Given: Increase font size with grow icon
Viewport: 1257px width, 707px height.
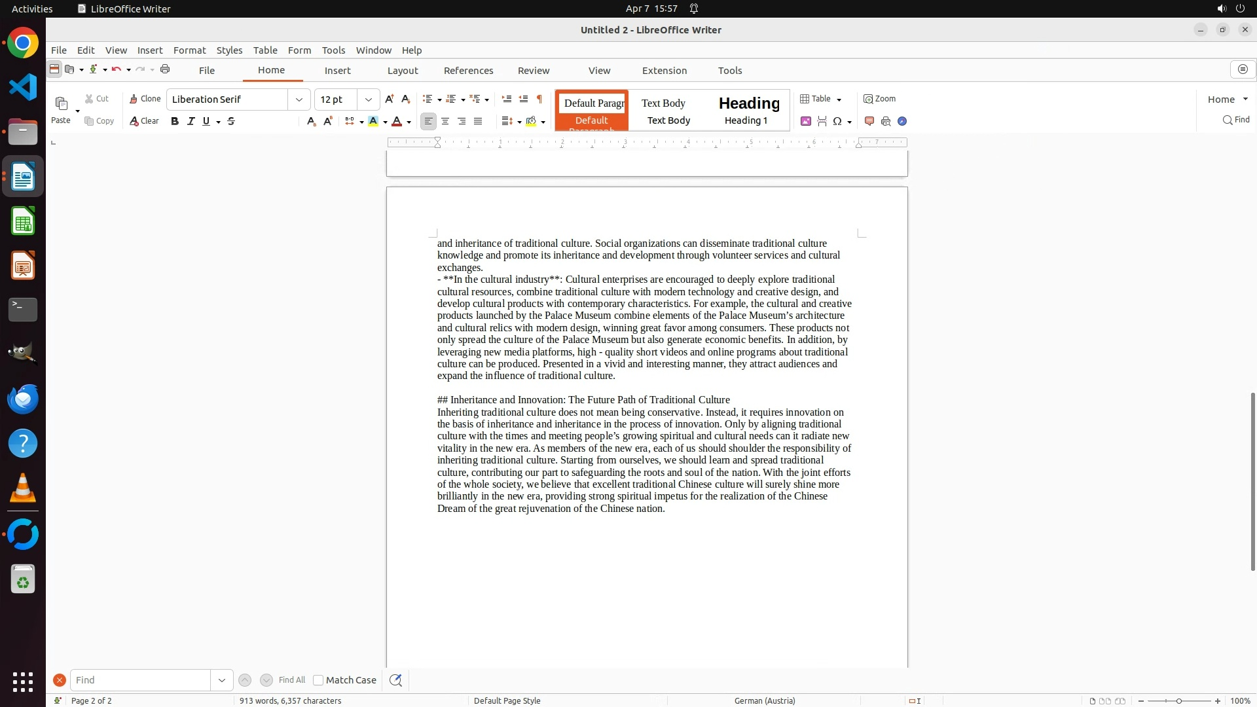Looking at the screenshot, I should tap(390, 99).
